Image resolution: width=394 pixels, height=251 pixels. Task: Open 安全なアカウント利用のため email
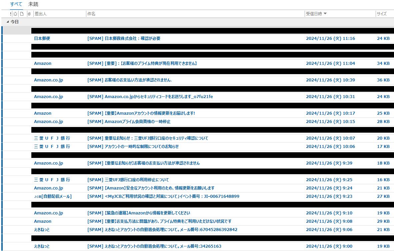coord(151,188)
